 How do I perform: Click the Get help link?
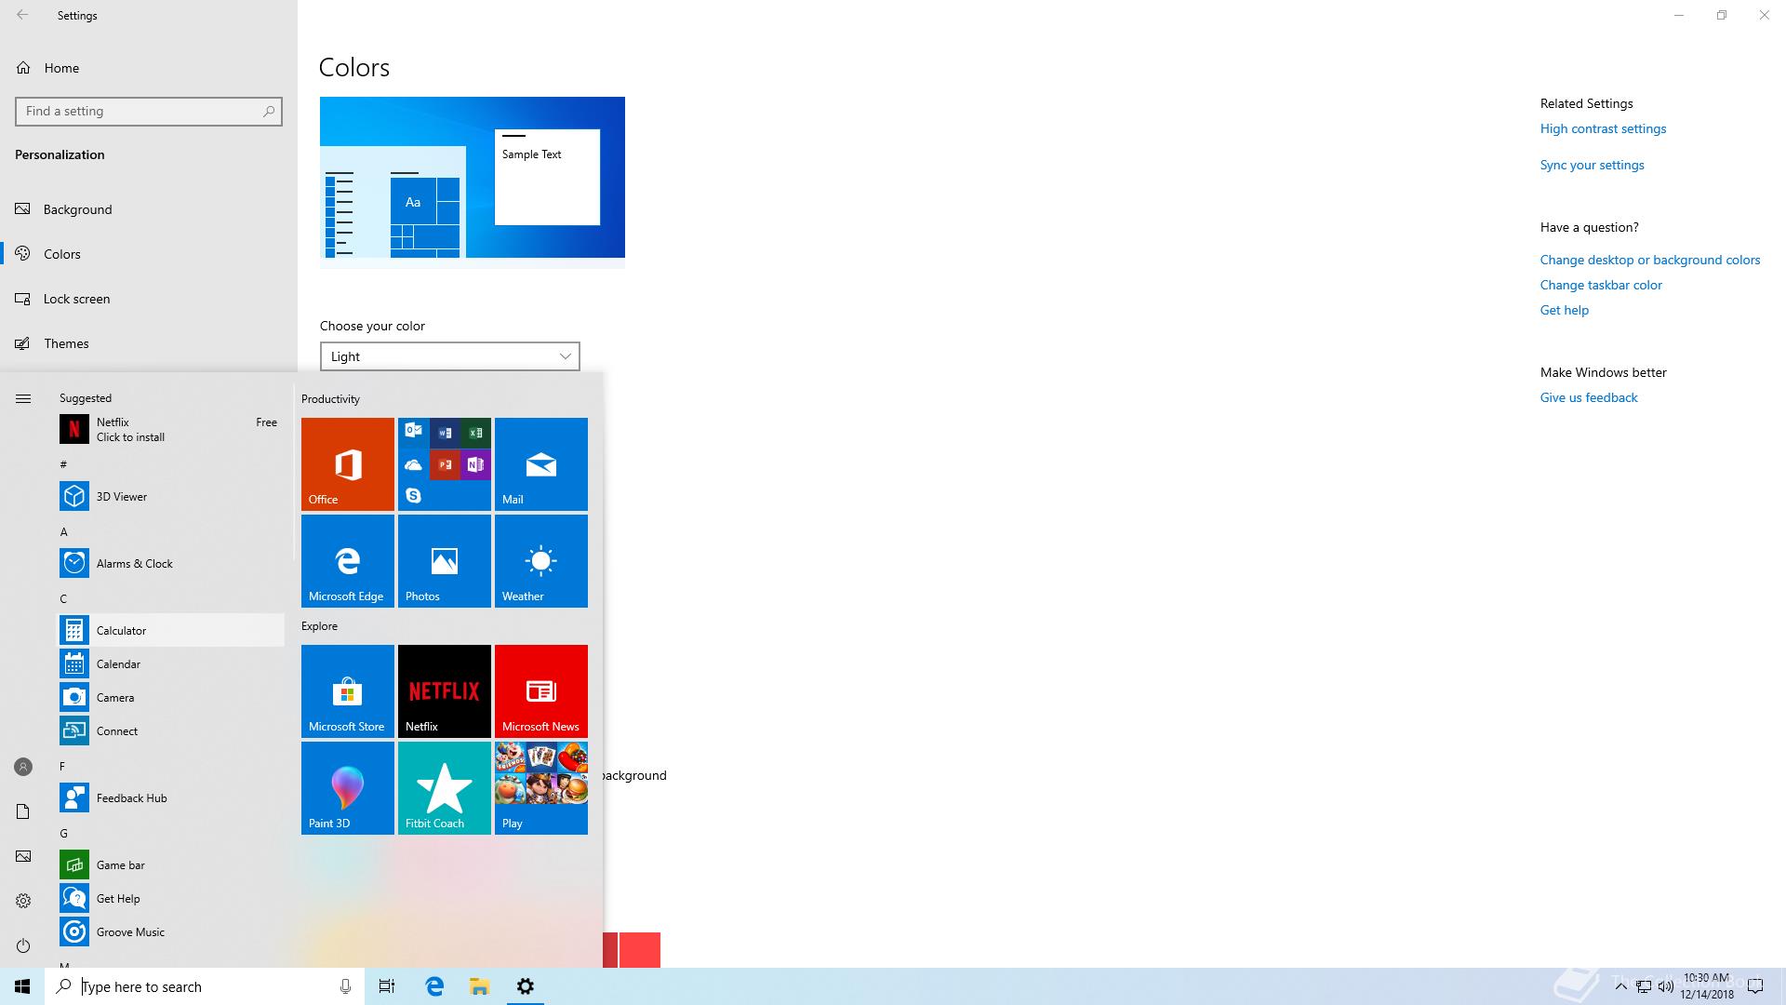[x=1565, y=310]
